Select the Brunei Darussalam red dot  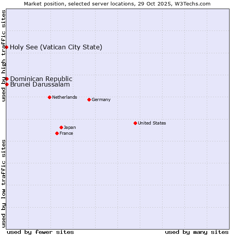7,84
